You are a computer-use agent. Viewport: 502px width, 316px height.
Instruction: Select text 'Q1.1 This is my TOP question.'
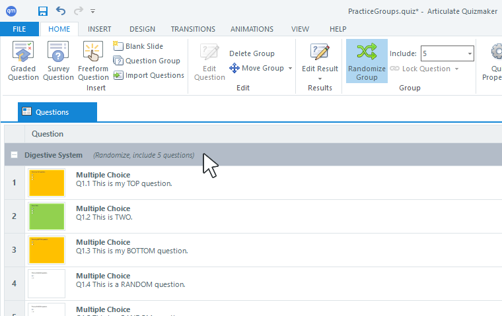tap(124, 183)
